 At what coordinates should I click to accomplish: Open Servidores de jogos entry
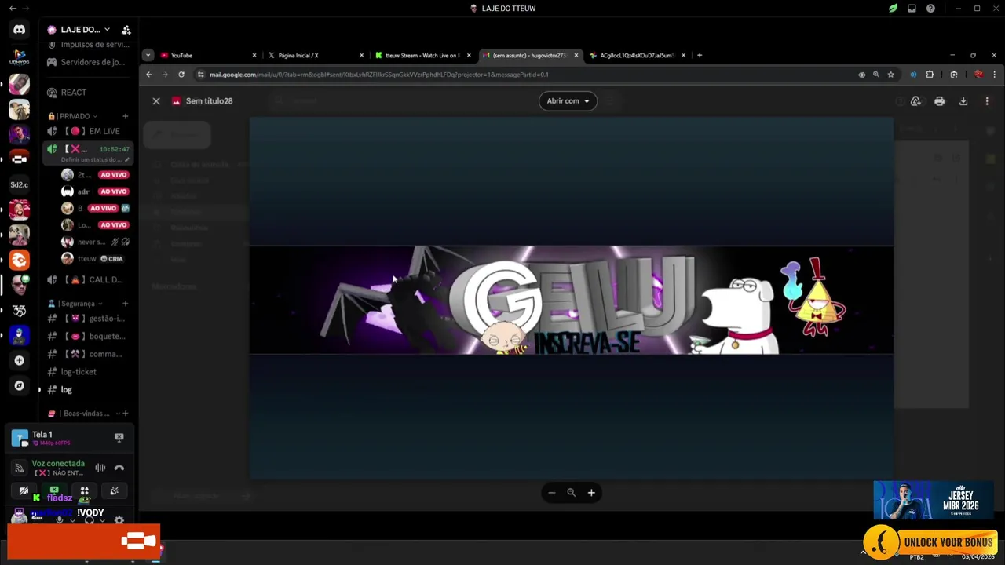(86, 62)
